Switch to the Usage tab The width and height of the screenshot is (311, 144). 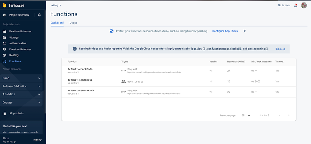73,23
